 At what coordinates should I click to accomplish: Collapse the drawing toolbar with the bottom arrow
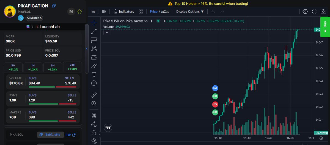[100, 135]
